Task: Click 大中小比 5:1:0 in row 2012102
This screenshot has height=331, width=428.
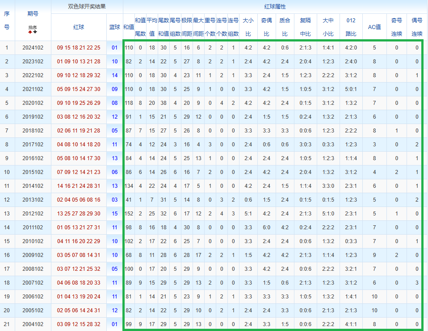Action: 328,214
